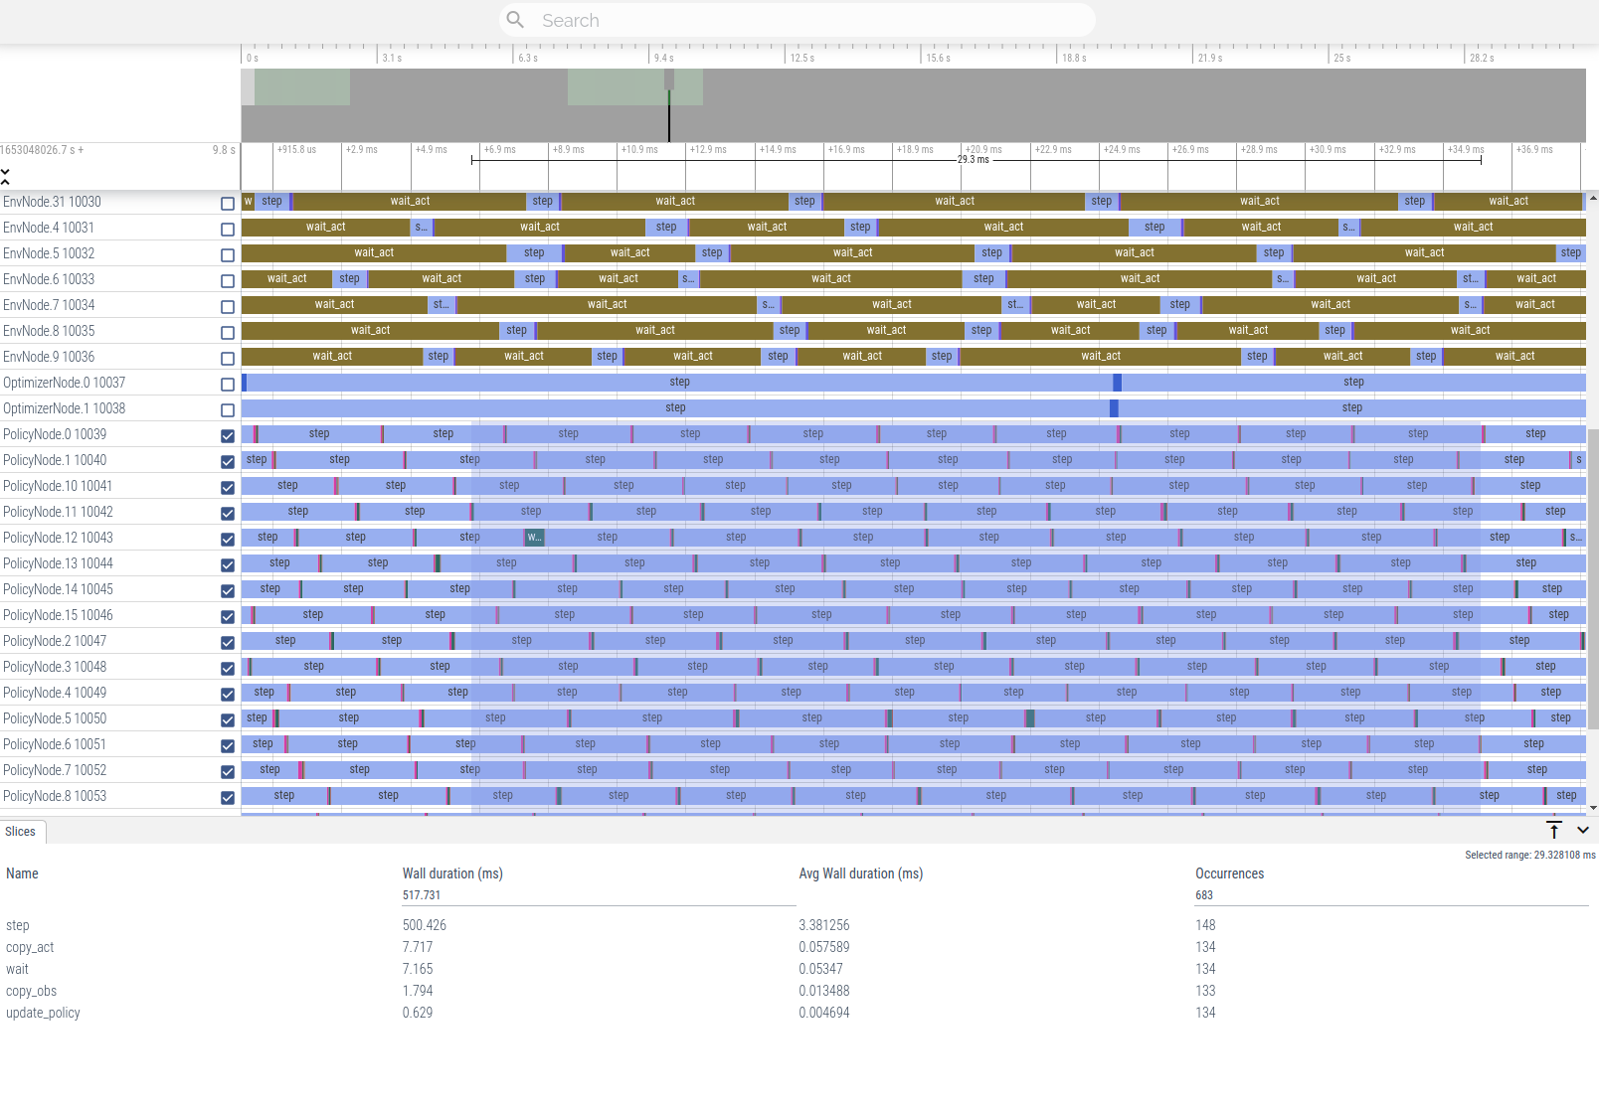
Task: Collapse the details panel with chevron
Action: (x=1583, y=830)
